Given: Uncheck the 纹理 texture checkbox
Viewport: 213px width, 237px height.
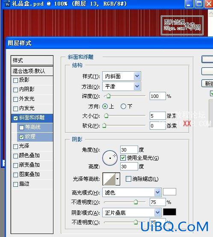Looking at the screenshot, I should coord(21,137).
